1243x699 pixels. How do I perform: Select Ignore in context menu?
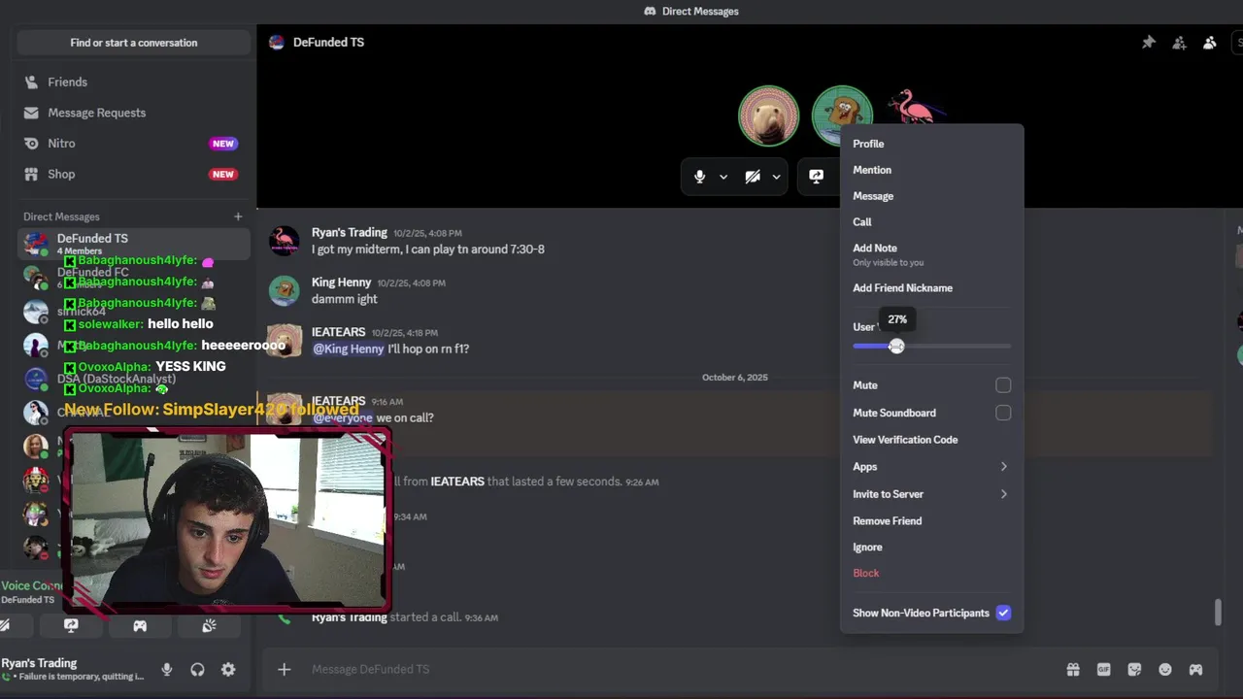click(931, 548)
